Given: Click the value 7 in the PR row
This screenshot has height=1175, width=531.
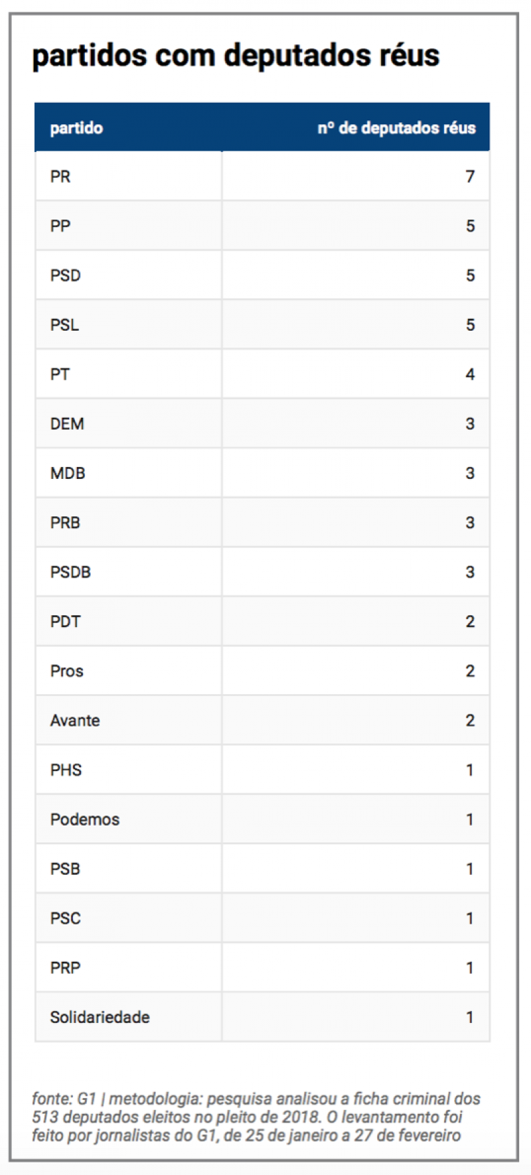Looking at the screenshot, I should click(x=470, y=177).
